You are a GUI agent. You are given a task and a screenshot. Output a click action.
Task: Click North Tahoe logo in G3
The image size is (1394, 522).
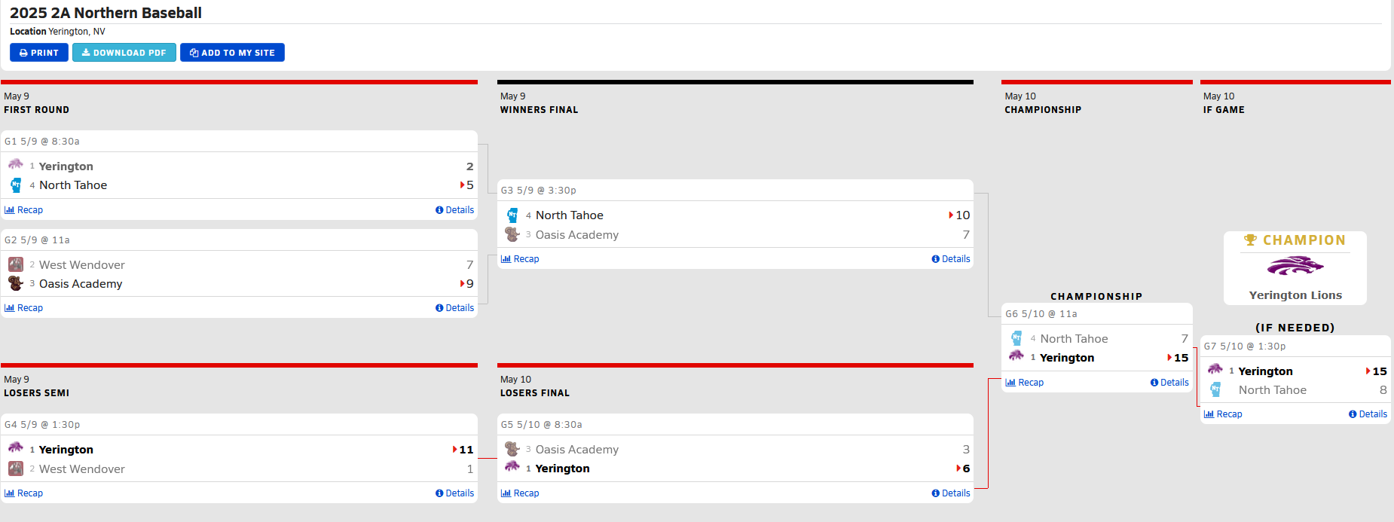click(512, 215)
